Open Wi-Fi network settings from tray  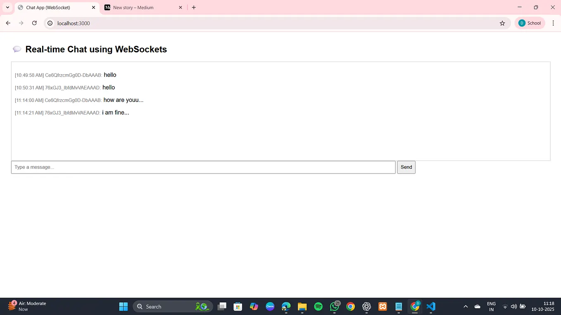click(x=505, y=306)
